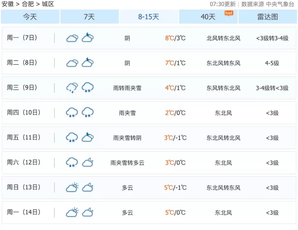
Task: Select the 周四（10日） date label
Action: tap(23, 112)
